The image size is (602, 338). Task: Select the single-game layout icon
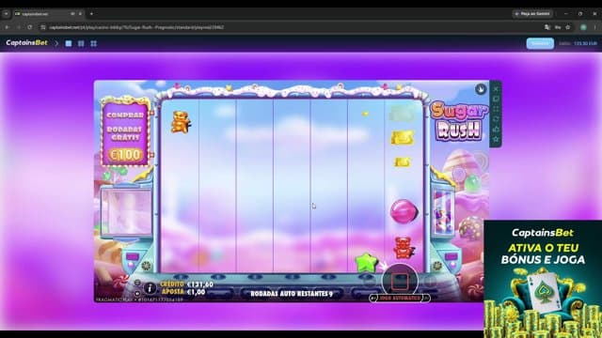pyautogui.click(x=69, y=44)
